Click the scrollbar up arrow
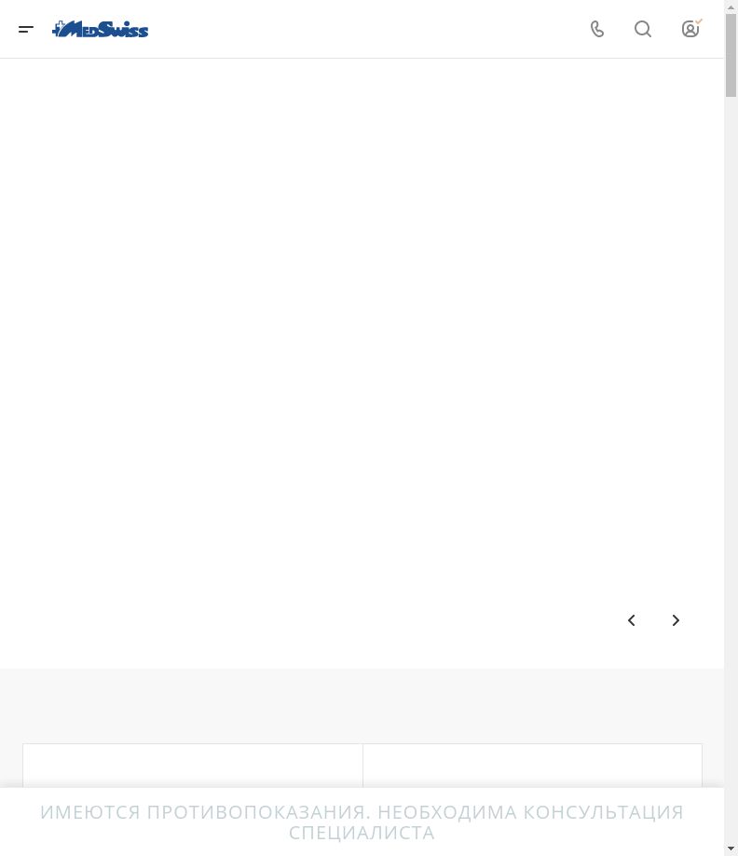738x856 pixels. coord(731,7)
